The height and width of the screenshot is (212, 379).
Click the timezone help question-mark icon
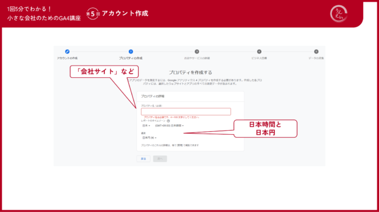coord(169,121)
